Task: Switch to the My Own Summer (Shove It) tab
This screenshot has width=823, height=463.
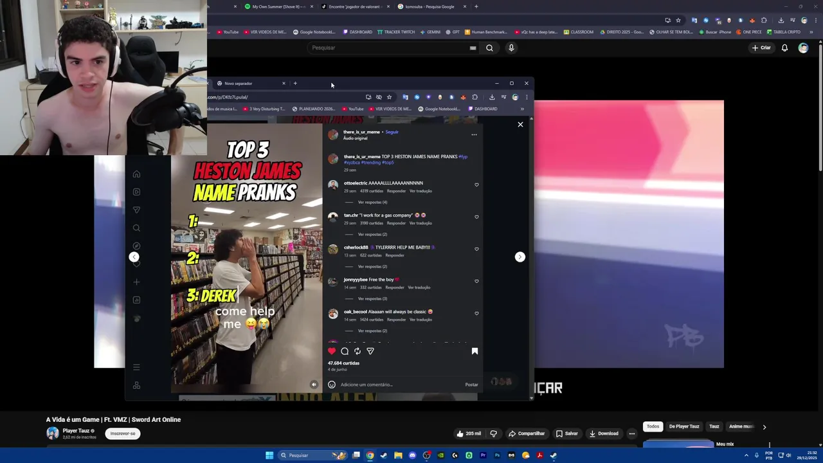Action: [x=278, y=6]
